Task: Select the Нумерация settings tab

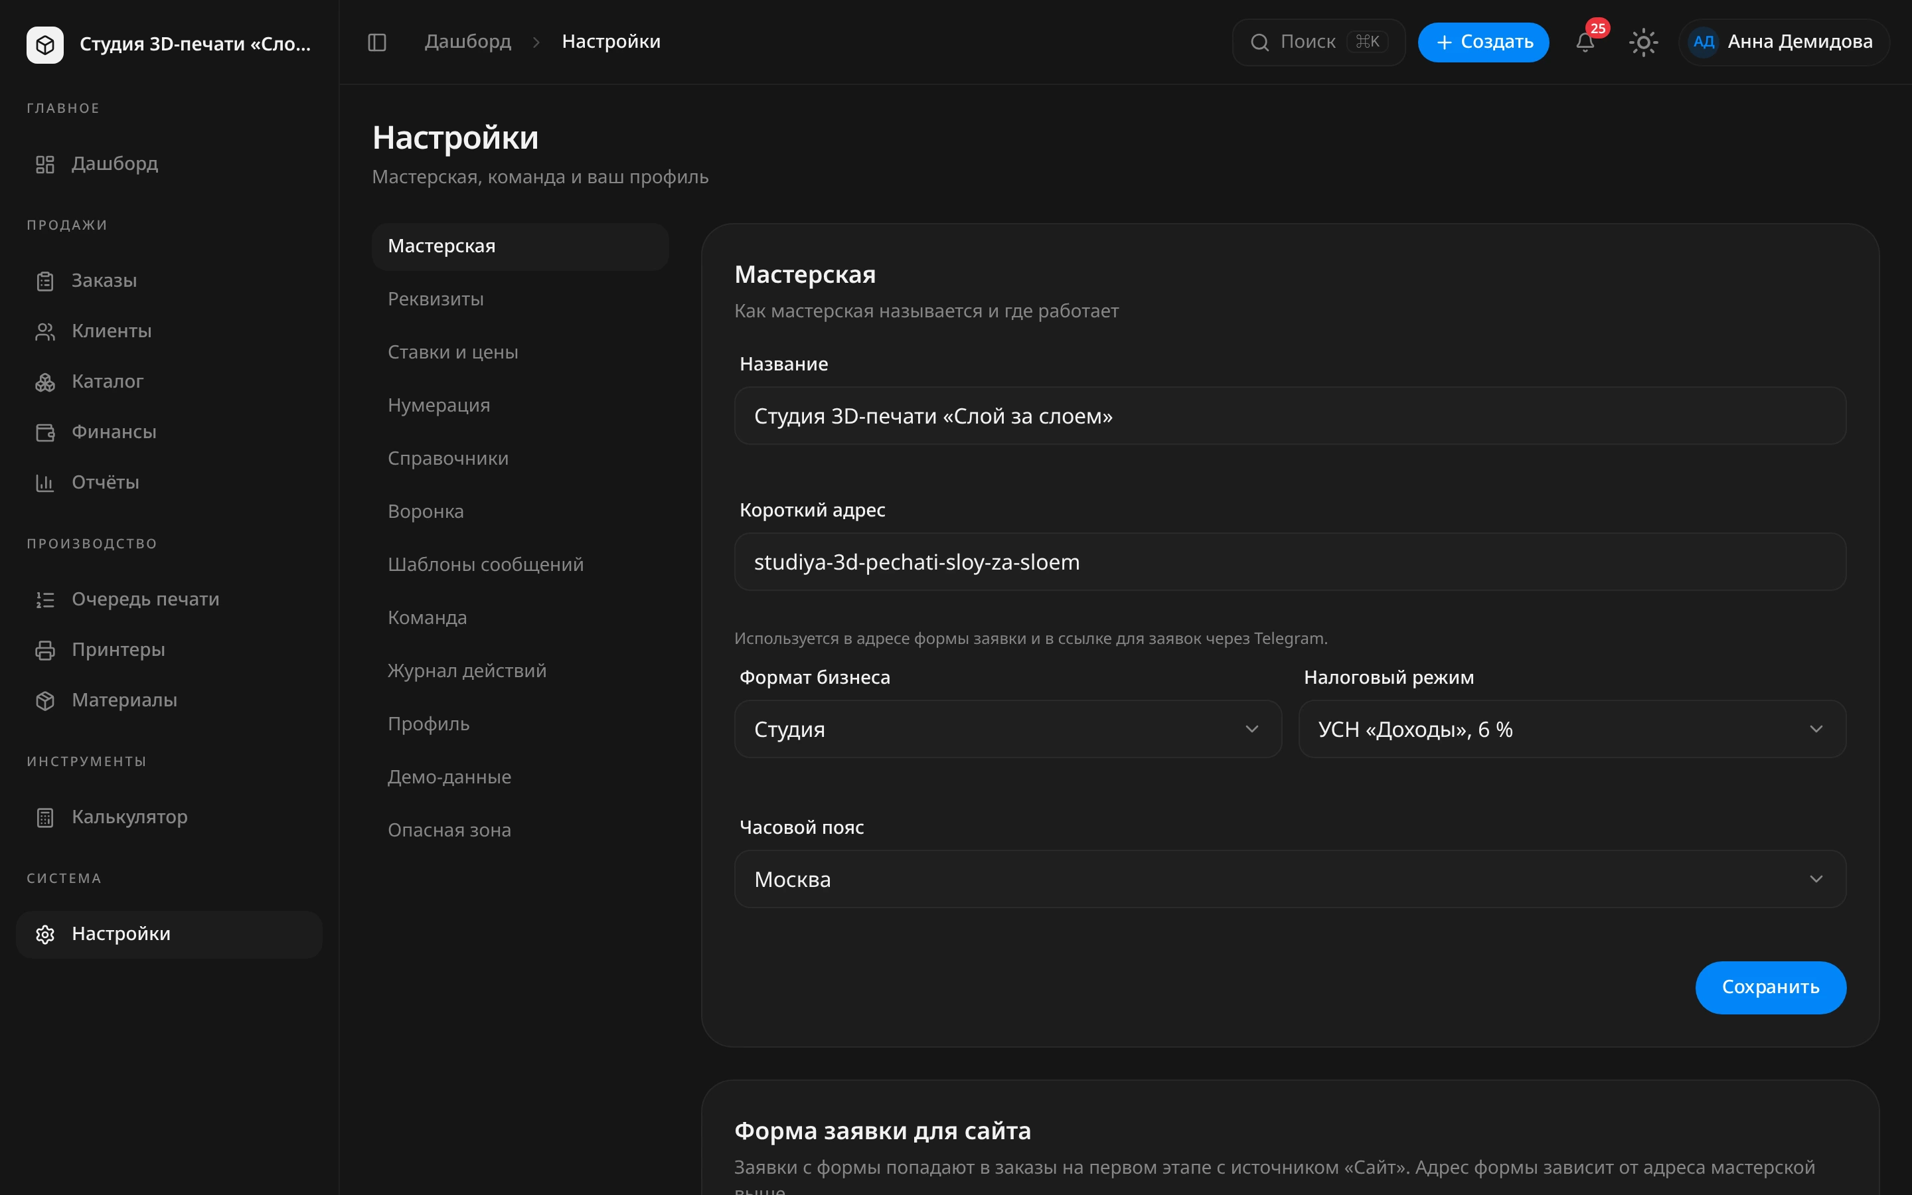Action: (x=520, y=405)
